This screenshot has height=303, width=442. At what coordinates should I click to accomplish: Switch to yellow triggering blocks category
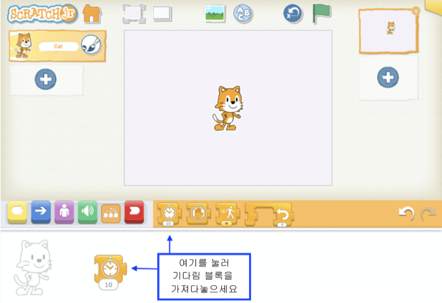[17, 212]
